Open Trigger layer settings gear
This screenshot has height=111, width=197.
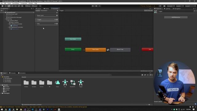click(57, 19)
